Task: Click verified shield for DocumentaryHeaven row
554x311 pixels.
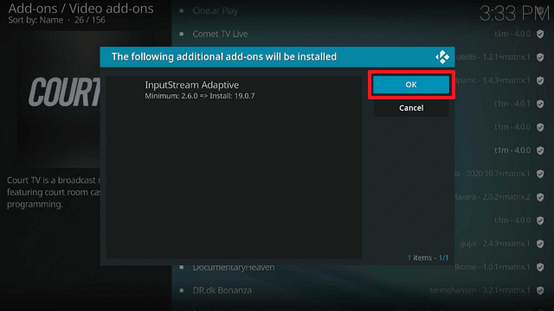Action: coord(540,267)
